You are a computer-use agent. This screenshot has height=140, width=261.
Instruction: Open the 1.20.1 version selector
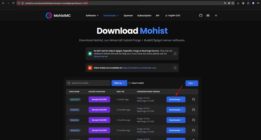[192, 83]
